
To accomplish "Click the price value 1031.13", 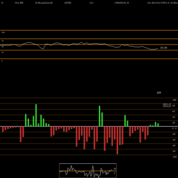I will tap(167, 104).
